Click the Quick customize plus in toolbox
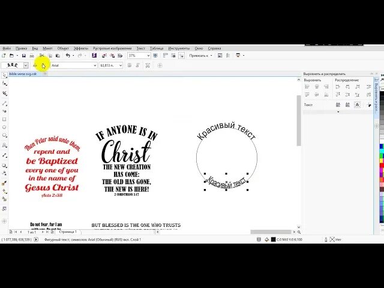384x288 pixels. [4, 221]
